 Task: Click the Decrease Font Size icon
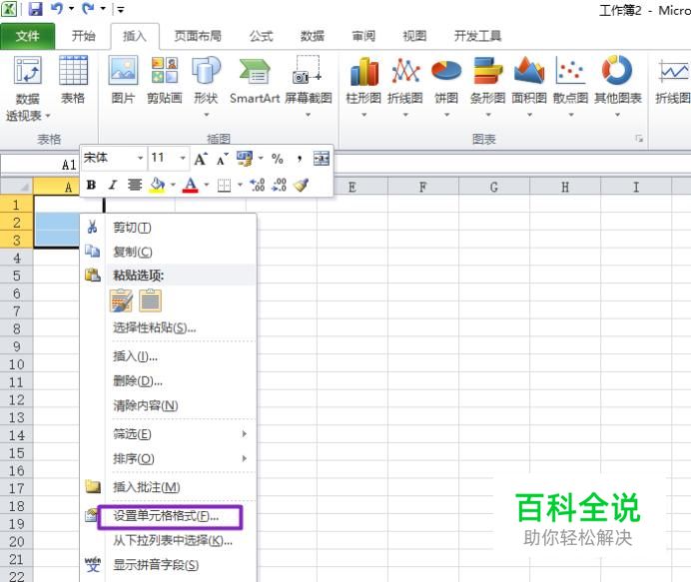pos(223,159)
